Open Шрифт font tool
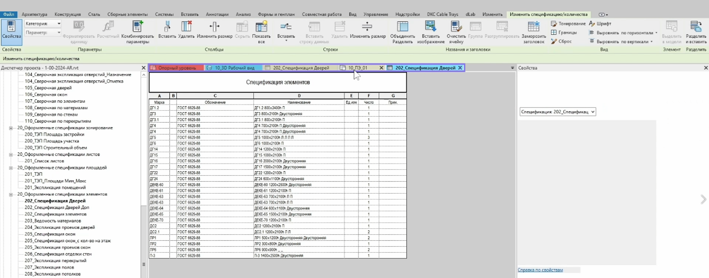Screen dimensions: 709x278 (x=600, y=24)
